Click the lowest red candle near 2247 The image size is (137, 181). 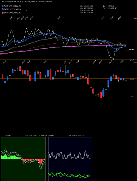pos(101,95)
